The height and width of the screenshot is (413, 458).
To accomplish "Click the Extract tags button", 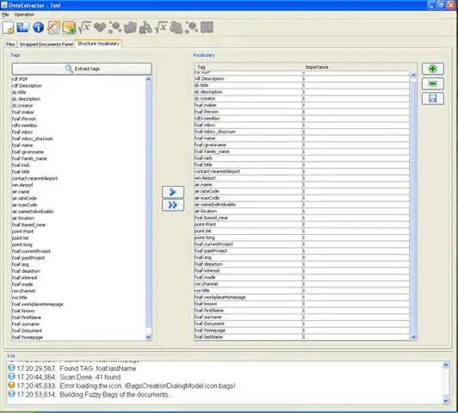I will coord(82,69).
